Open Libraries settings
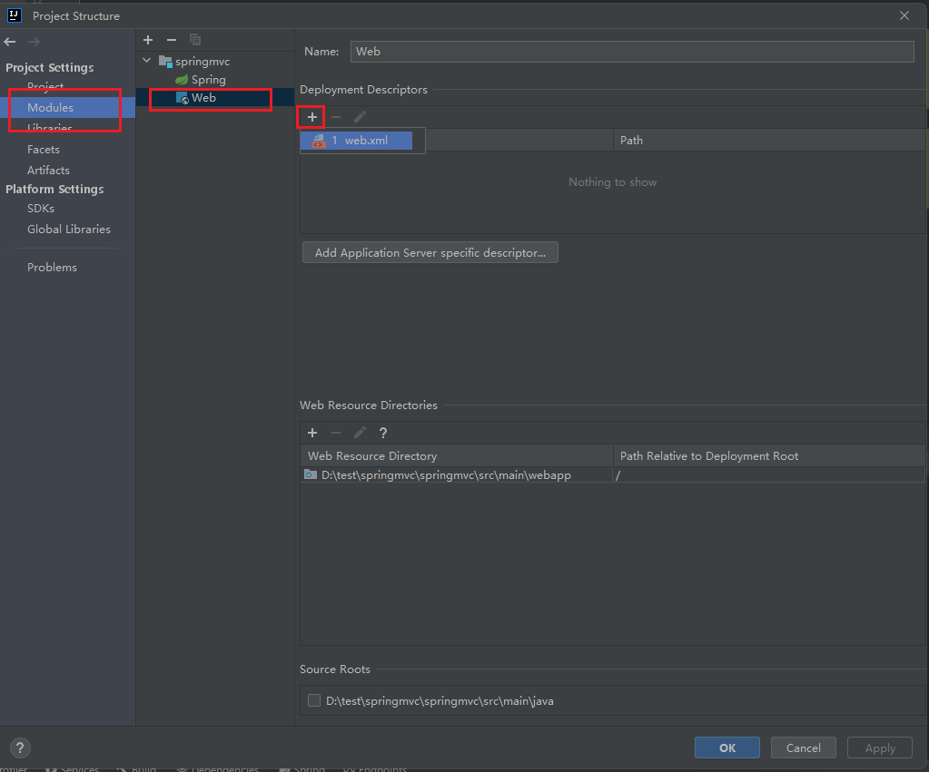Viewport: 929px width, 772px height. point(50,128)
